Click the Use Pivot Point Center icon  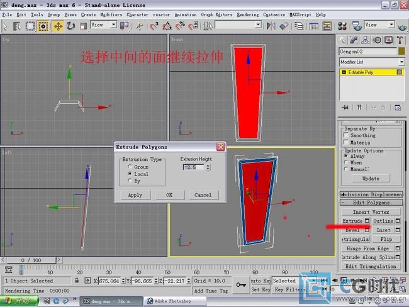[124, 26]
